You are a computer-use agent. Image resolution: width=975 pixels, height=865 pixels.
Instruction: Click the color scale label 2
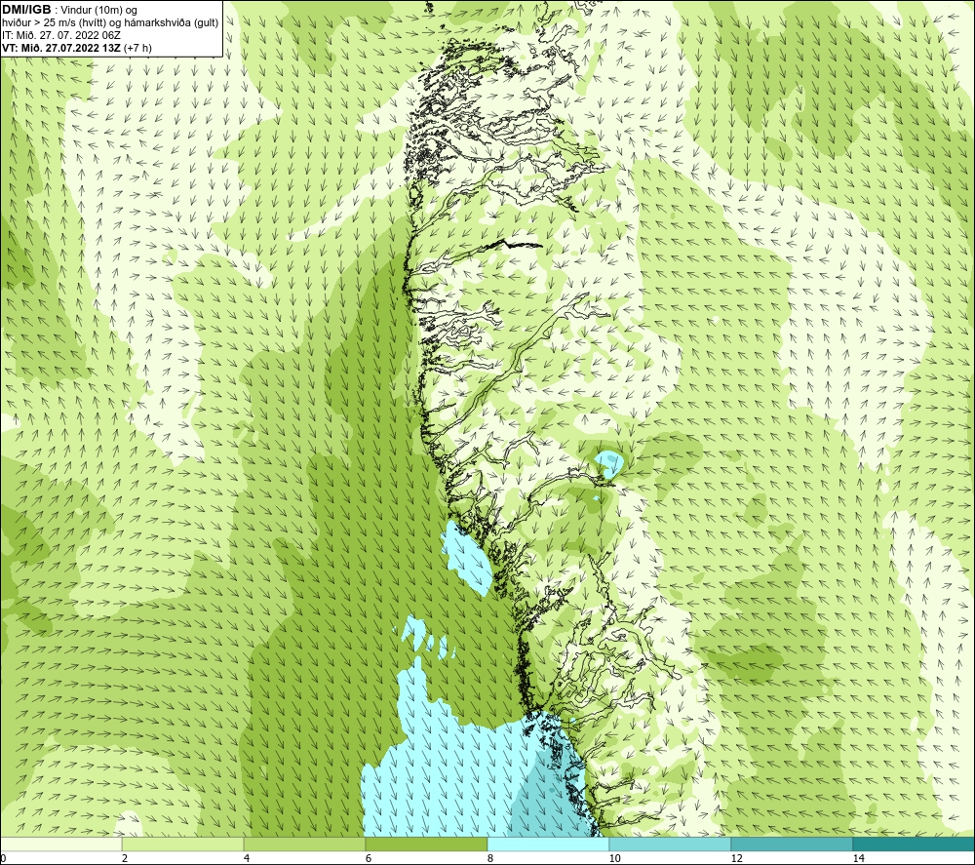pos(125,858)
